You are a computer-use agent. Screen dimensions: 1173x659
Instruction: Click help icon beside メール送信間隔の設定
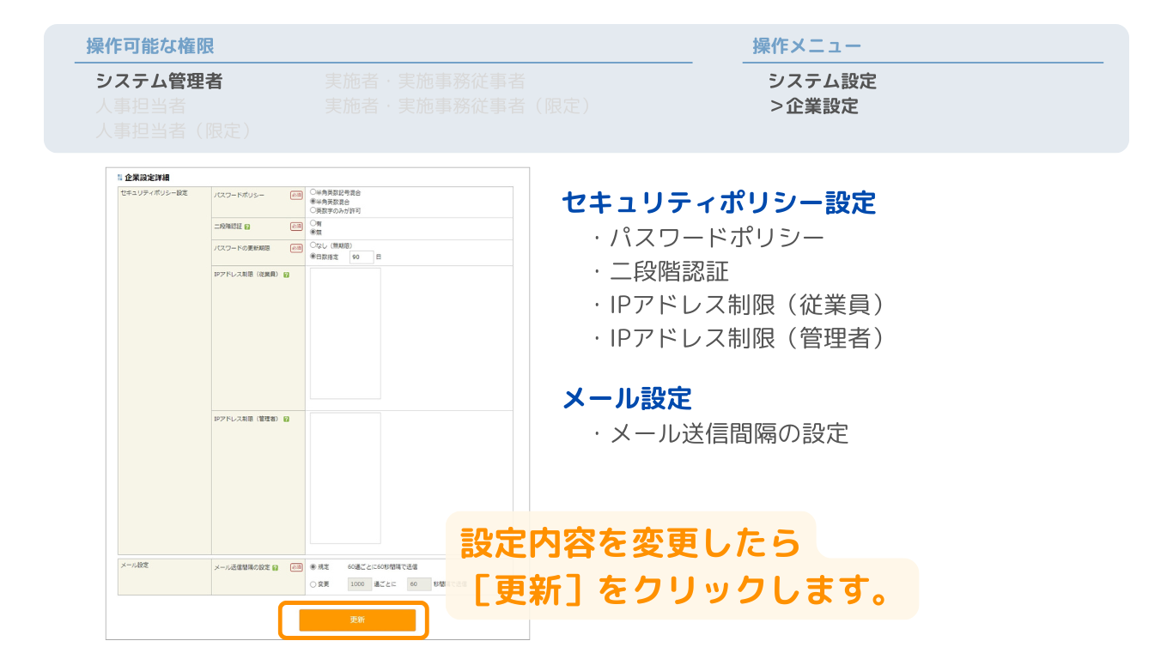(275, 568)
